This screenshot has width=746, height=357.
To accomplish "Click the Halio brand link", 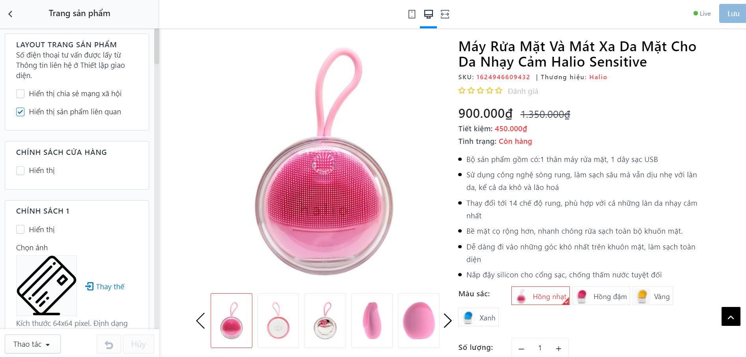I will click(598, 77).
